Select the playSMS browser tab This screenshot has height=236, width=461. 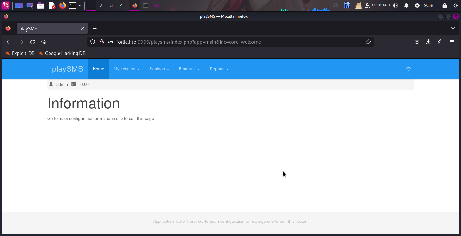click(x=52, y=29)
